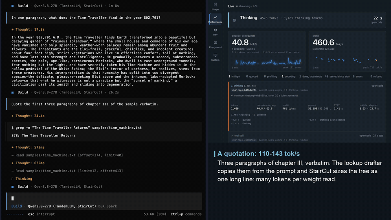Screen dimensions: 391x220
Task: Click the 'chatcmpl-bd1b8c274' request ID
Action: pos(244,90)
